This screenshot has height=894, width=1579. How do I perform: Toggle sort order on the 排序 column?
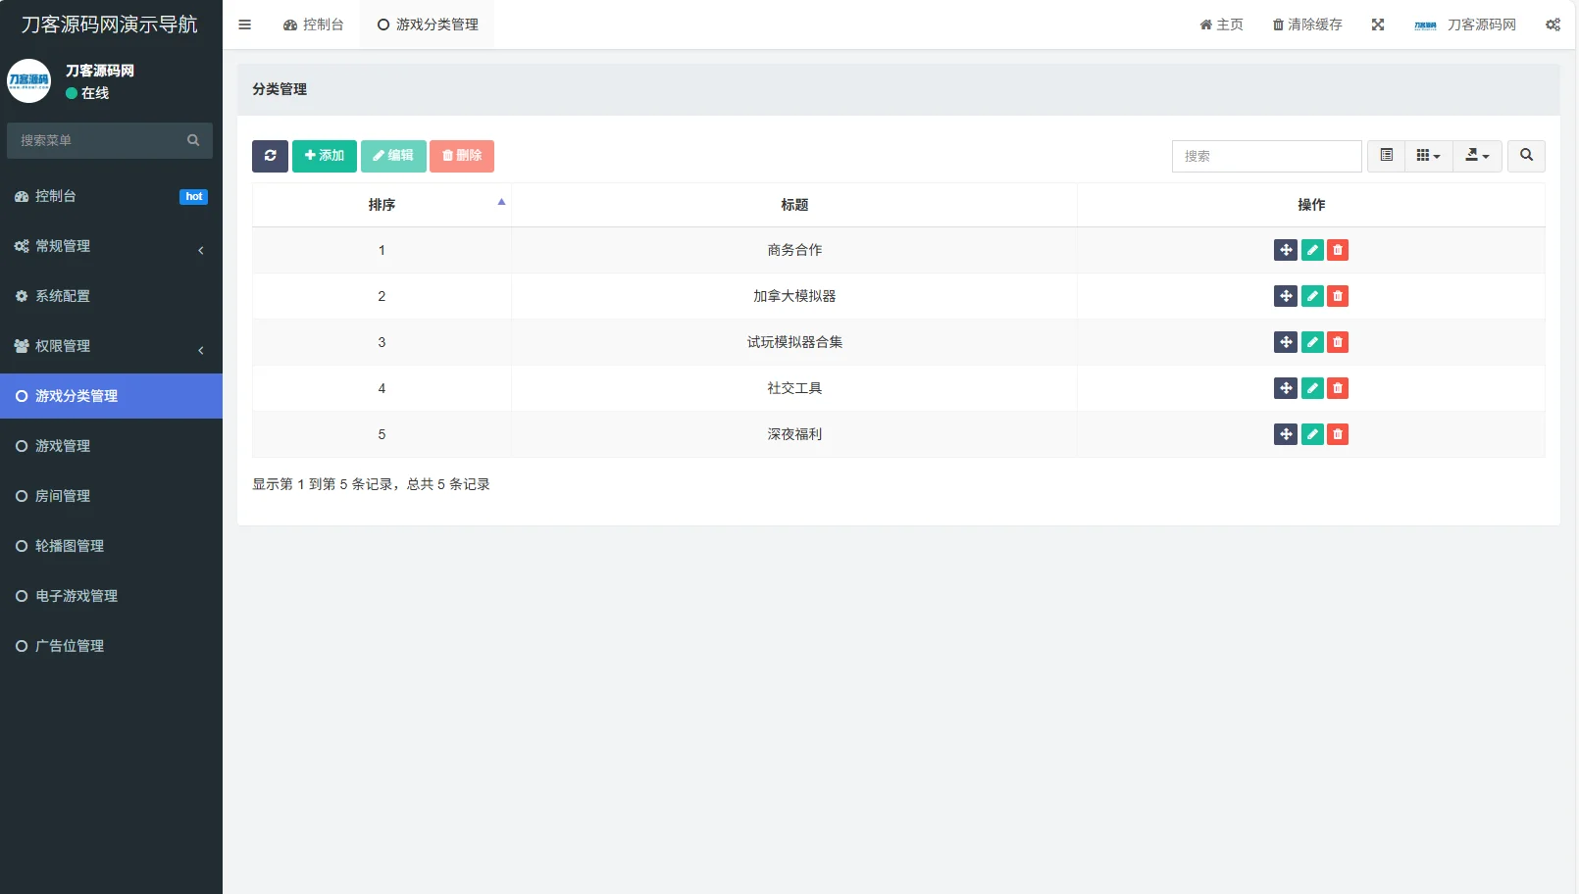[382, 205]
